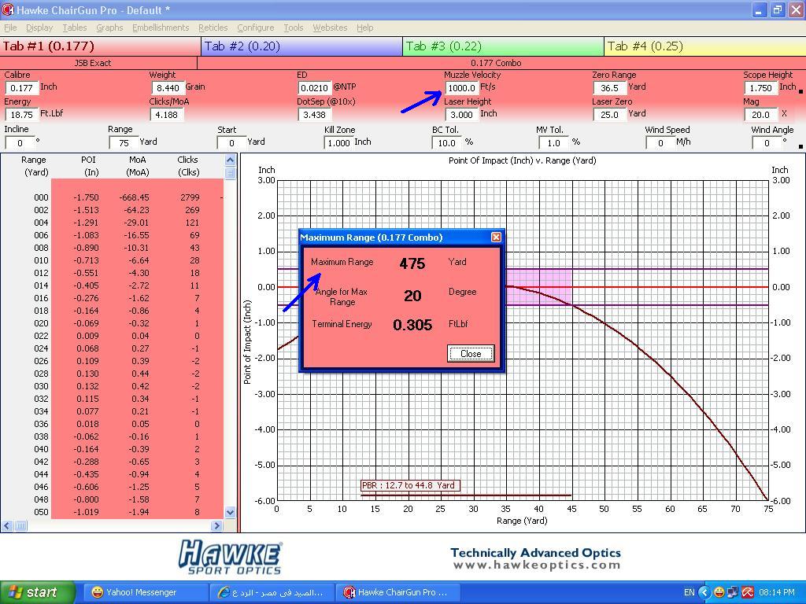Click the JSB Exact pellet name bar
The width and height of the screenshot is (806, 604).
[x=98, y=63]
